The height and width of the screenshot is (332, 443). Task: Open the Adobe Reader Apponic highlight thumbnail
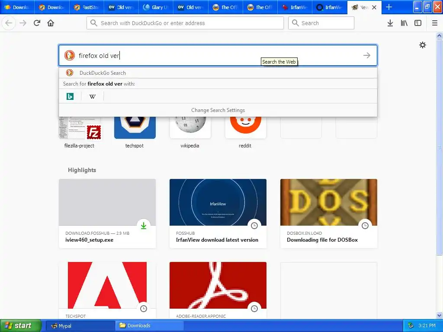[218, 285]
